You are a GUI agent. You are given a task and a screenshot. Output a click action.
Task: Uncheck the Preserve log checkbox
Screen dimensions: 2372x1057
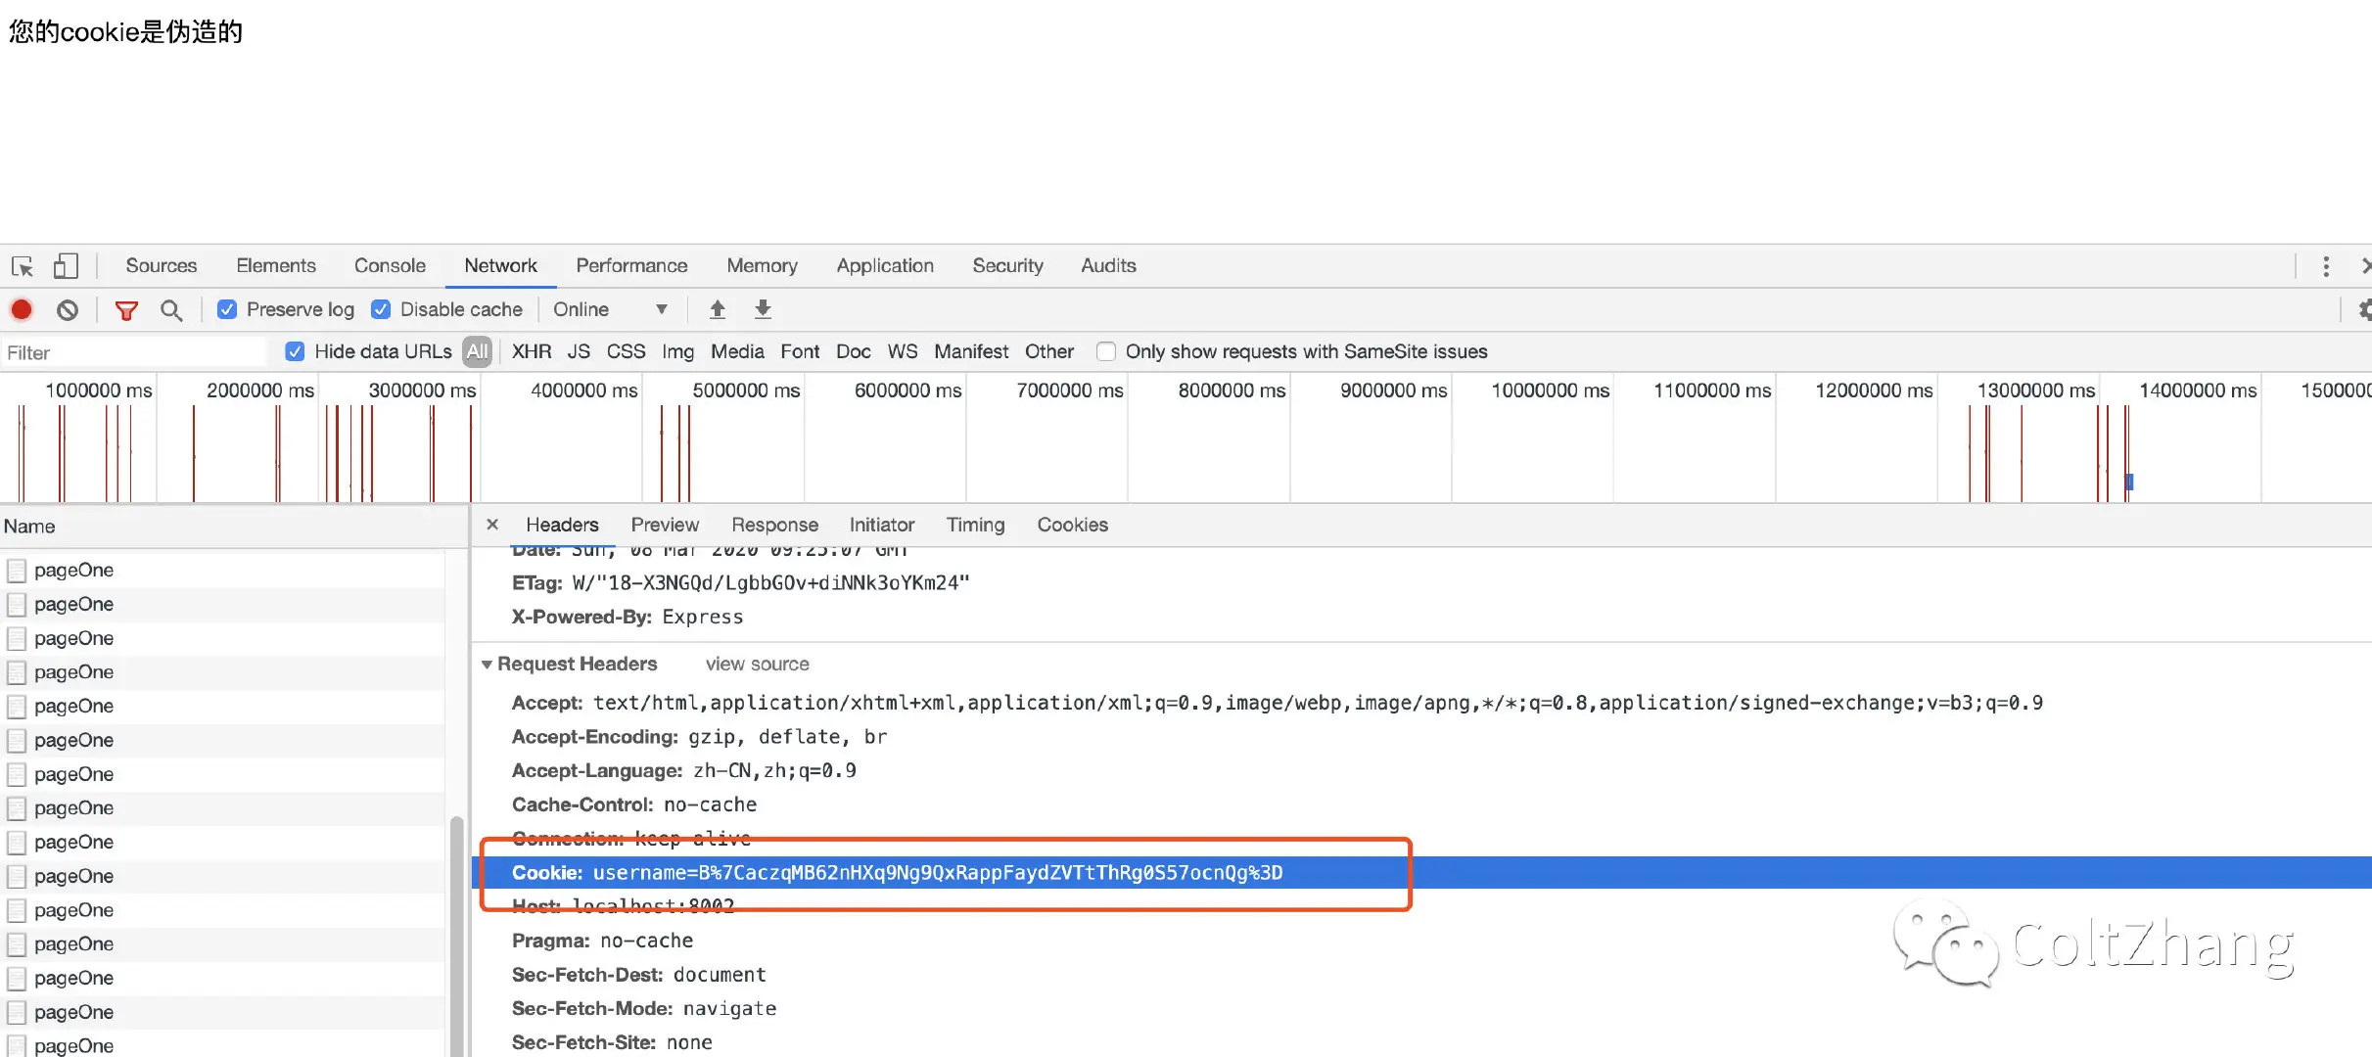pyautogui.click(x=227, y=310)
